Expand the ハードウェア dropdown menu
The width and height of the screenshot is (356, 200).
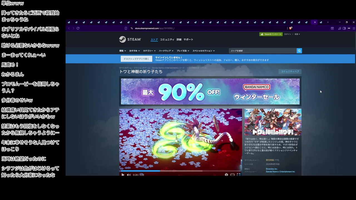pyautogui.click(x=166, y=51)
